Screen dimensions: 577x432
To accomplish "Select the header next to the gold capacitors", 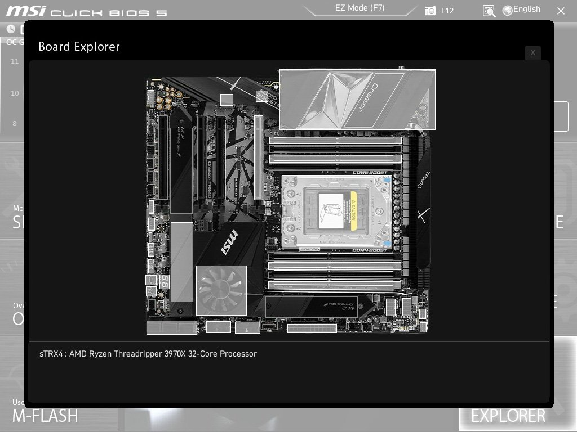I will 150,97.
